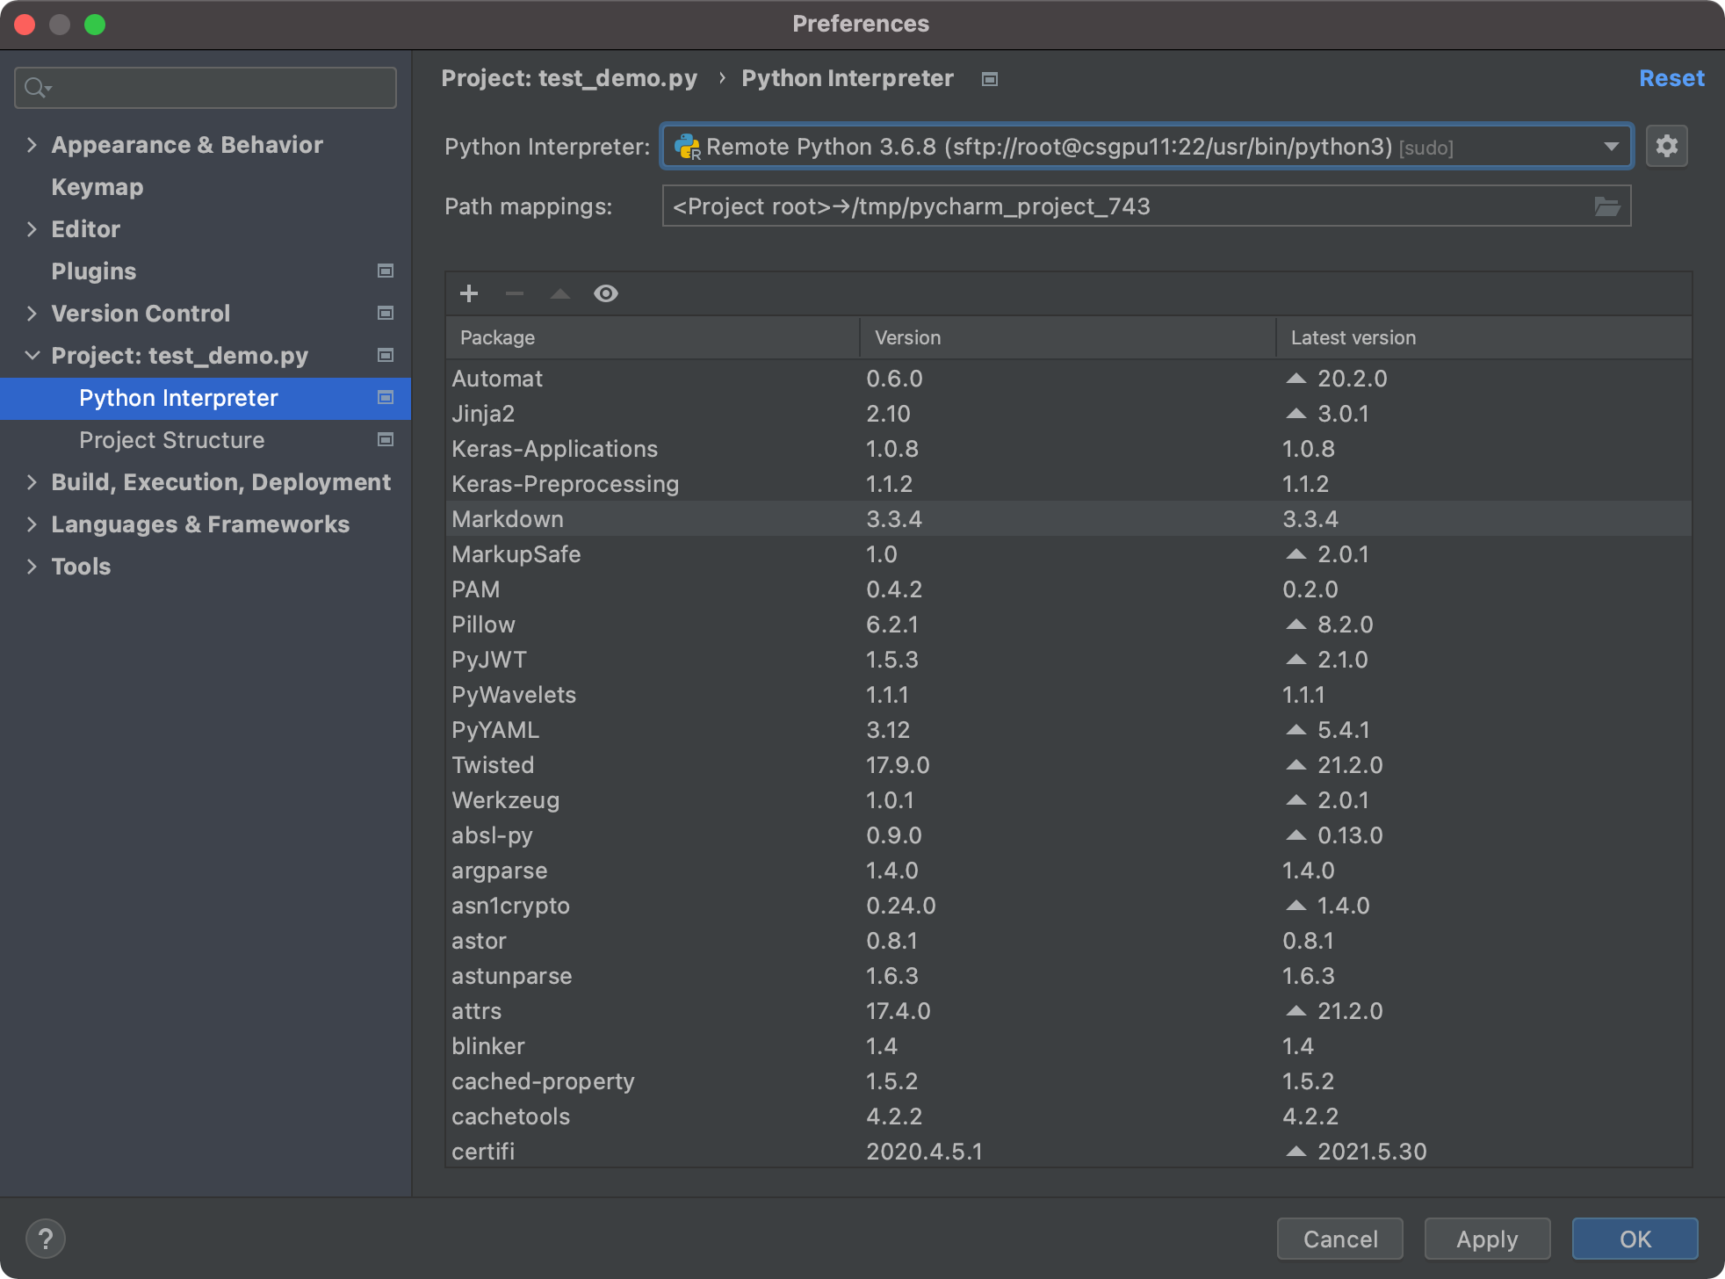
Task: Click Project: test_demo.py breadcrumb
Action: pyautogui.click(x=569, y=78)
